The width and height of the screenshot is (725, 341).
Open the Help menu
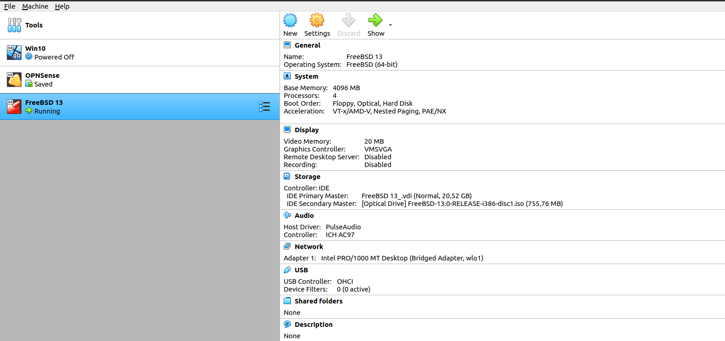[62, 6]
